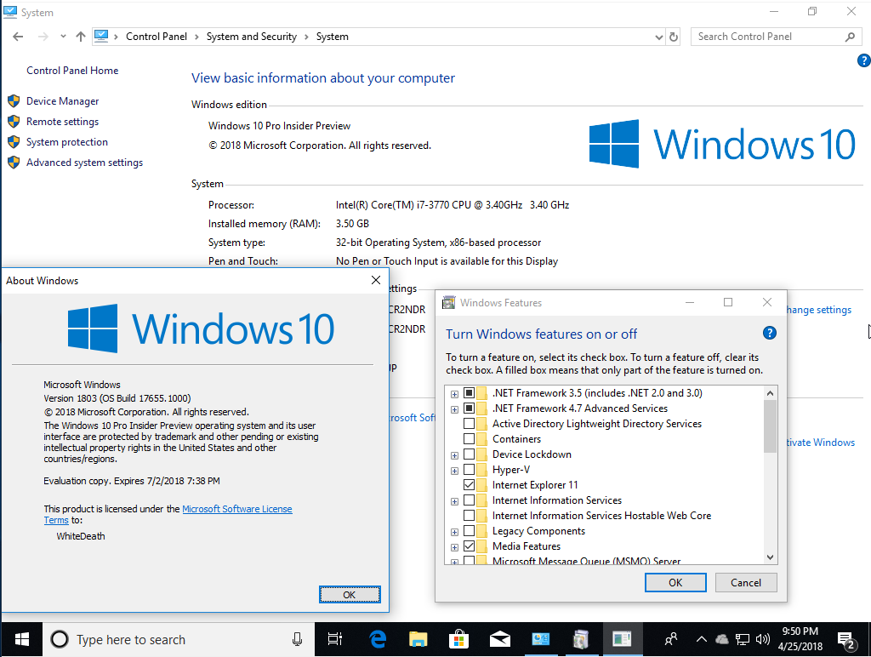The width and height of the screenshot is (871, 657).
Task: Uncheck the Media Features checkbox
Action: tap(469, 546)
